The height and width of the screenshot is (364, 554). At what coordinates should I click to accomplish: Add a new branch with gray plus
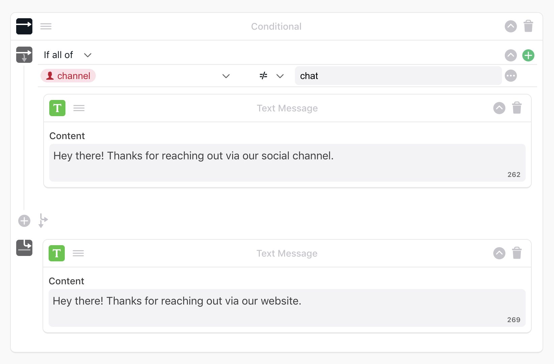[x=24, y=221]
